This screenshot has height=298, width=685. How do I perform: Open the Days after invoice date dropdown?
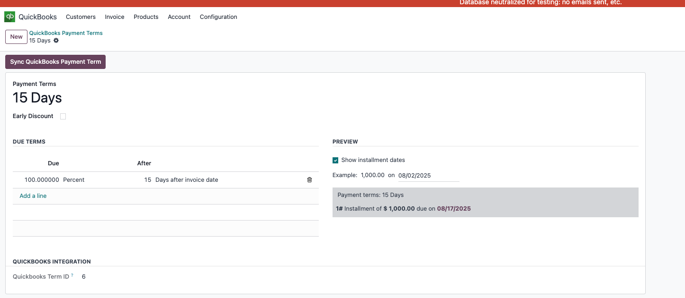(187, 180)
